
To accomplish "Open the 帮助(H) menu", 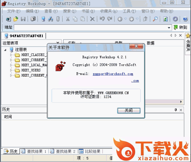I will tap(167, 11).
